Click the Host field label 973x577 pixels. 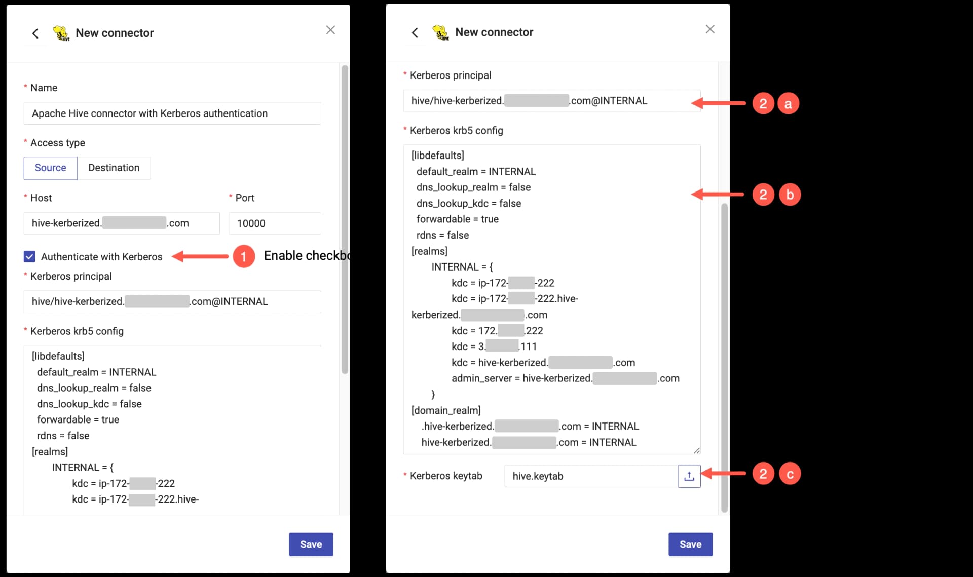click(41, 198)
